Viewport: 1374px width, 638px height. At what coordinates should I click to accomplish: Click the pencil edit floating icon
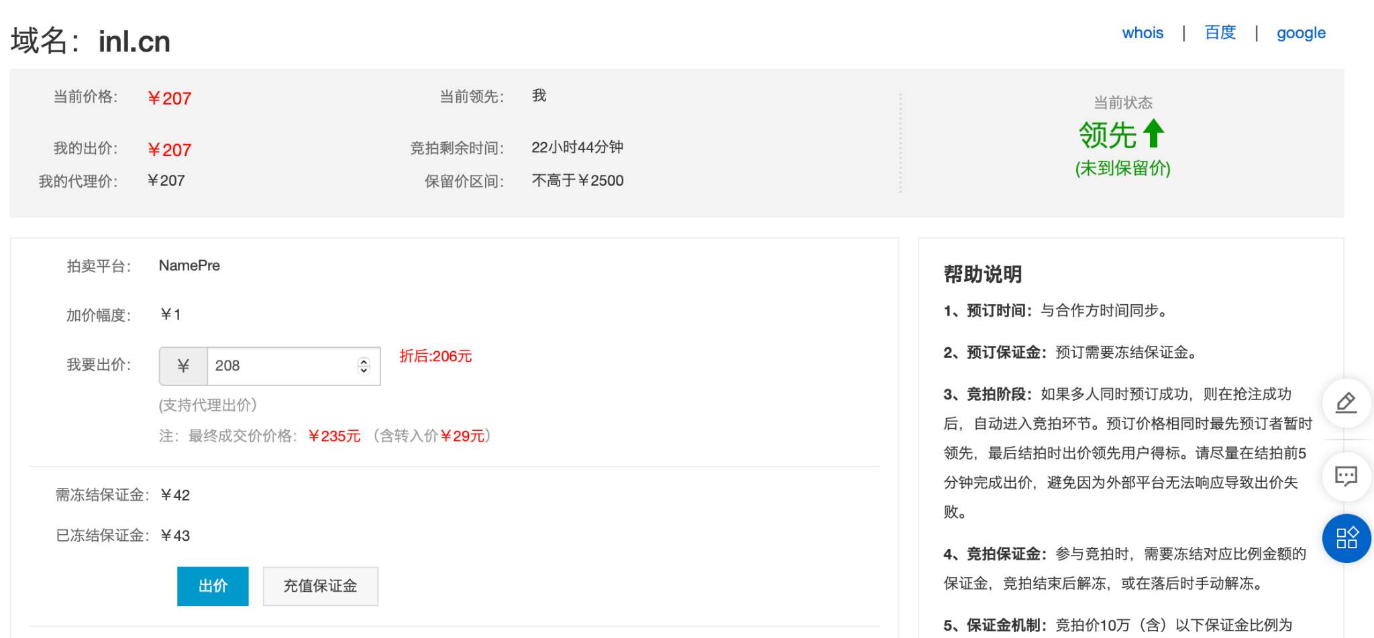pyautogui.click(x=1346, y=403)
